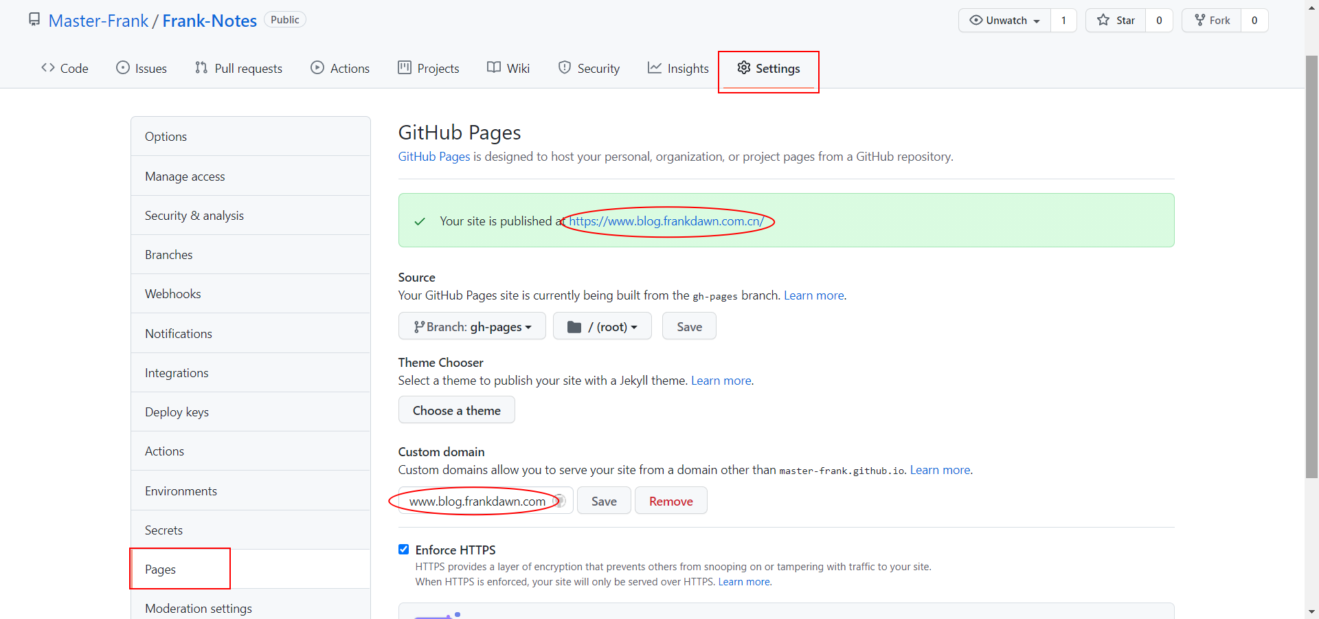Select Security & analysis in the sidebar
1319x619 pixels.
[251, 215]
